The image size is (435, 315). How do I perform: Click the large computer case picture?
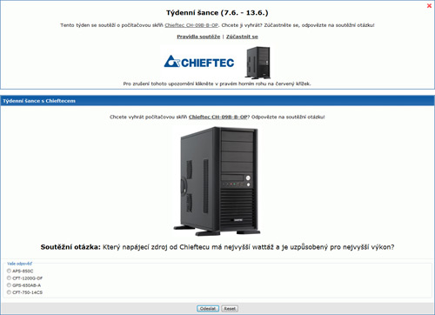tap(217, 182)
